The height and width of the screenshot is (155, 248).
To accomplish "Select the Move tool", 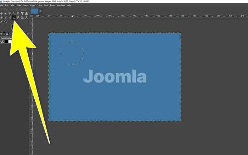I will (x=1, y=13).
